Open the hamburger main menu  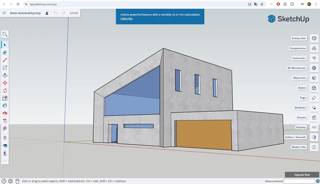point(4,13)
